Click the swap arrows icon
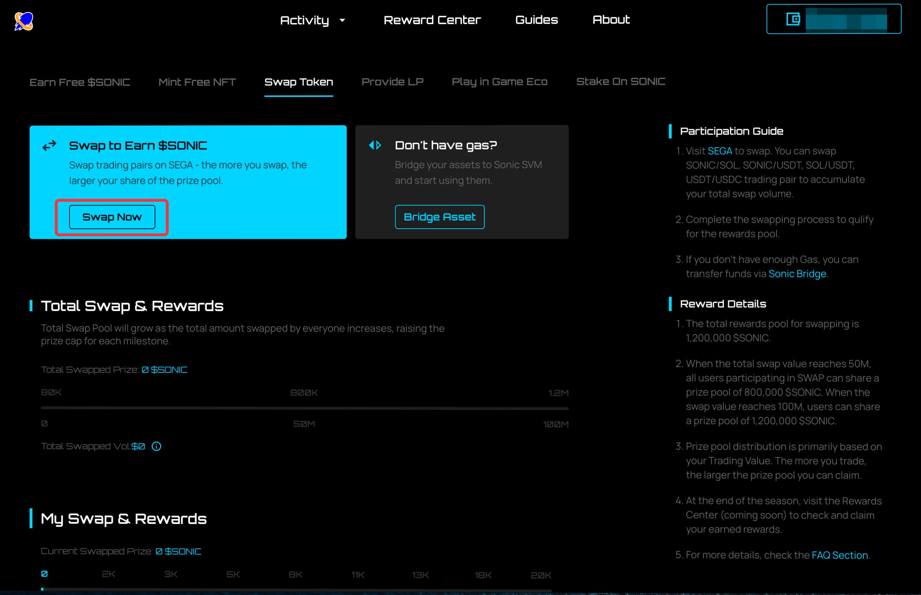Viewport: 921px width, 595px height. click(x=49, y=146)
